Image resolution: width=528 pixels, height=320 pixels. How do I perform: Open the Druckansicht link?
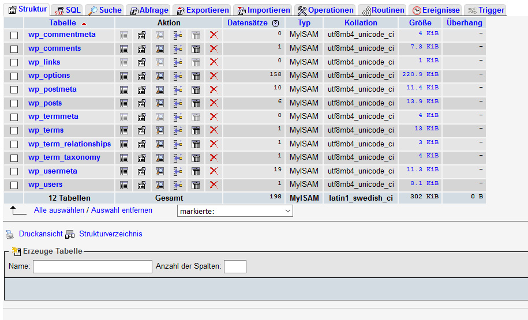point(41,234)
